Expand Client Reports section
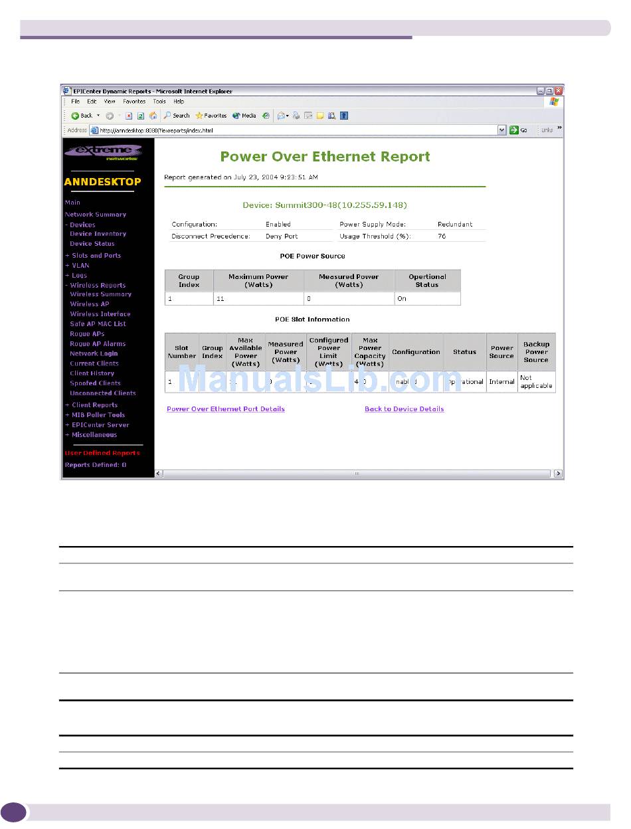631x829 pixels. pyautogui.click(x=91, y=405)
